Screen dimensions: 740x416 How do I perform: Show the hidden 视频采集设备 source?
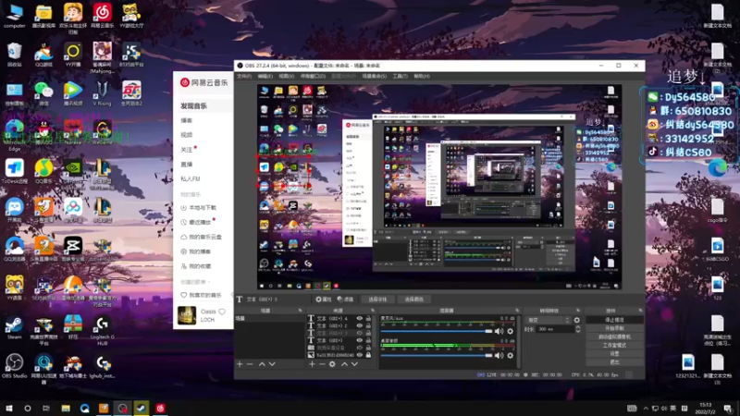[360, 348]
